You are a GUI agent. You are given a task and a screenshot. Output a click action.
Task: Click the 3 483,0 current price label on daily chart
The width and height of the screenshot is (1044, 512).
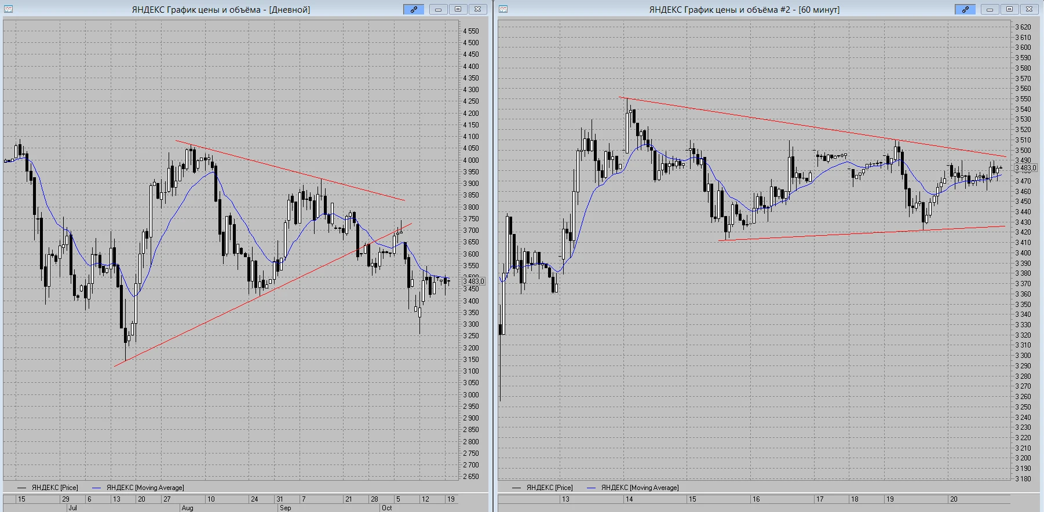click(x=474, y=281)
